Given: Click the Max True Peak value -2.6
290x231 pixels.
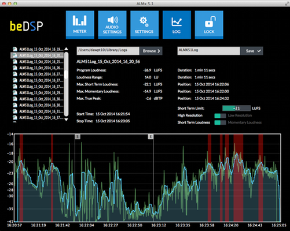Looking at the screenshot, I should tap(148, 98).
